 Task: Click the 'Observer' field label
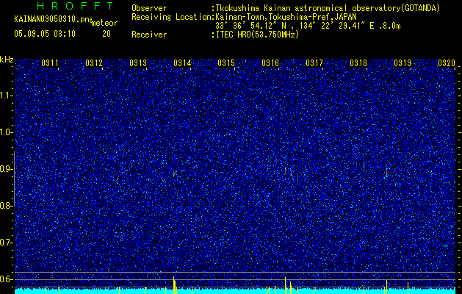pos(149,8)
